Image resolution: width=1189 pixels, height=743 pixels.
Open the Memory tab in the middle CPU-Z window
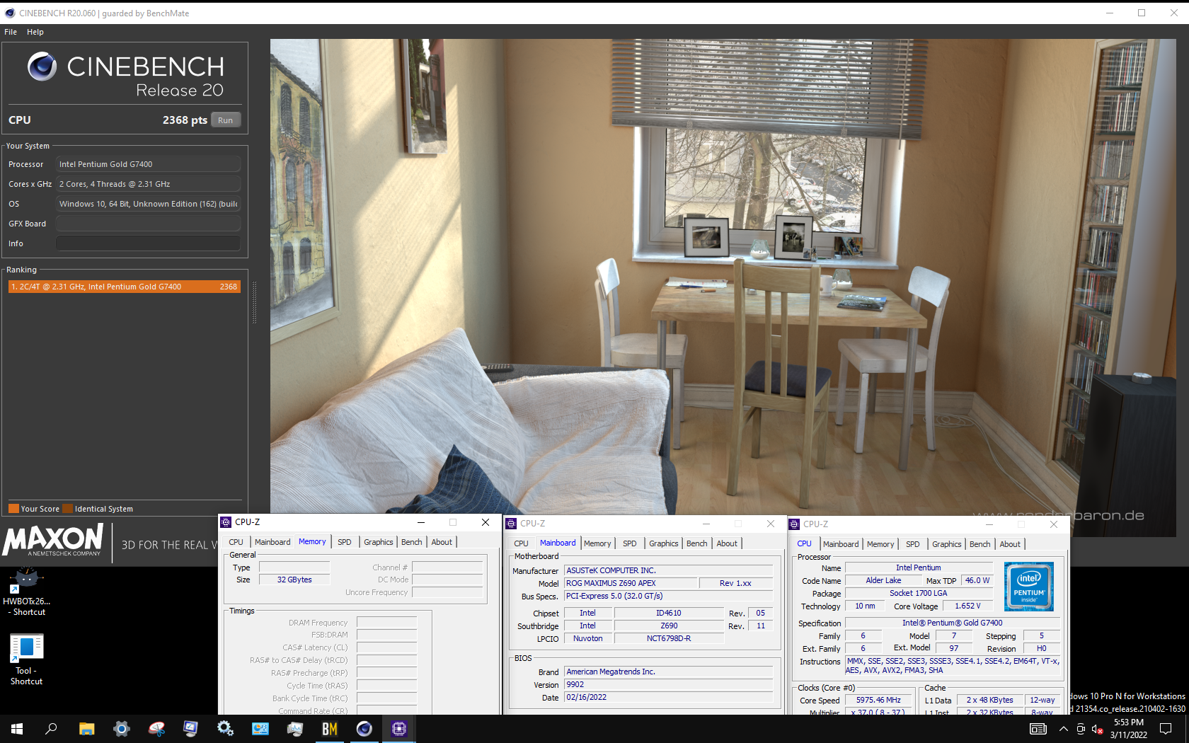[597, 543]
